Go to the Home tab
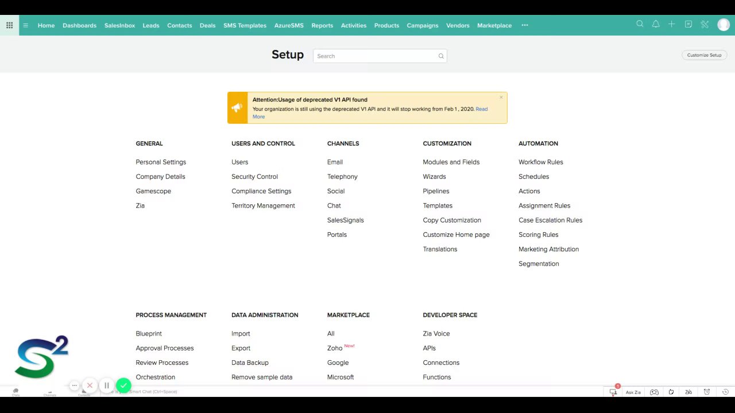The height and width of the screenshot is (413, 735). (x=47, y=25)
